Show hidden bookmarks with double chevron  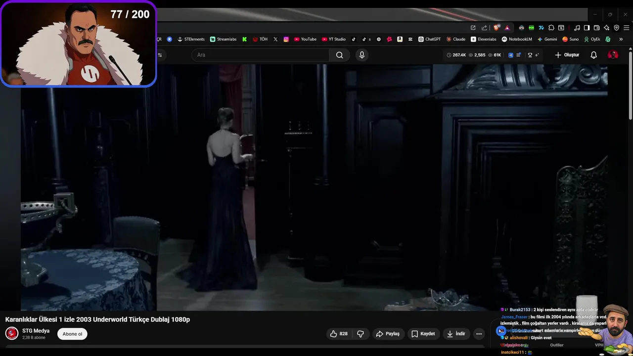(x=621, y=39)
